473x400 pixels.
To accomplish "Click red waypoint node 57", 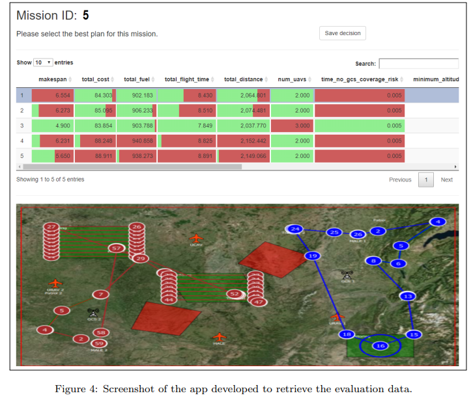I will coord(117,248).
